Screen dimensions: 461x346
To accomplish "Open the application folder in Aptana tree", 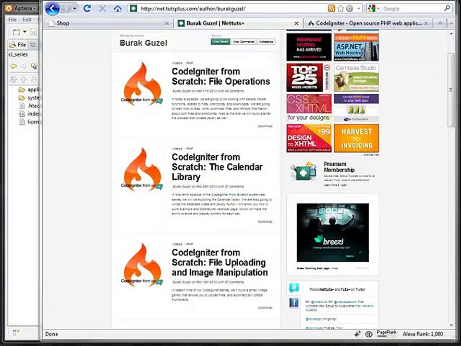I will (x=29, y=89).
